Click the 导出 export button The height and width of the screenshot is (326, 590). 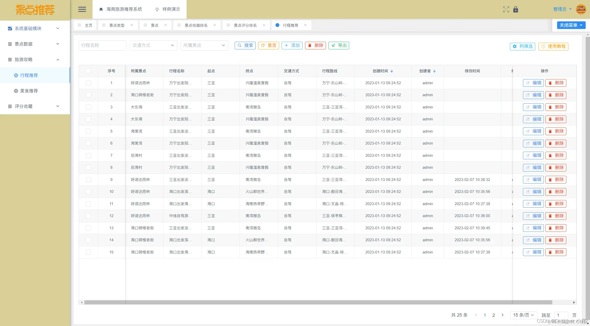point(339,45)
